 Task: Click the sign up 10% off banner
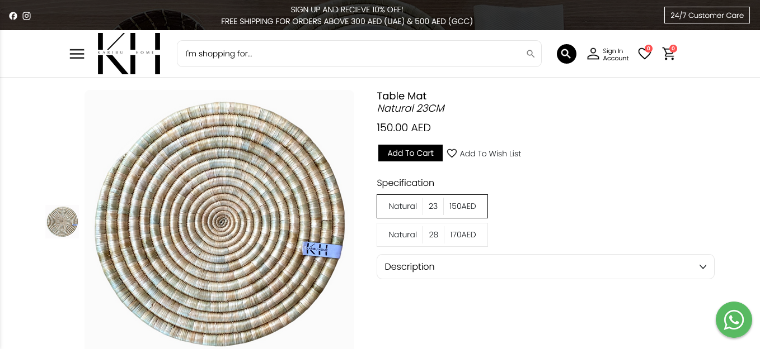(x=347, y=9)
